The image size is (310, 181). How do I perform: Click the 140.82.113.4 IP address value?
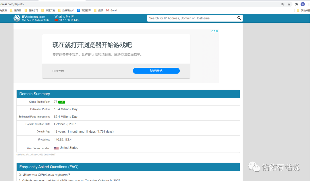pyautogui.click(x=63, y=140)
